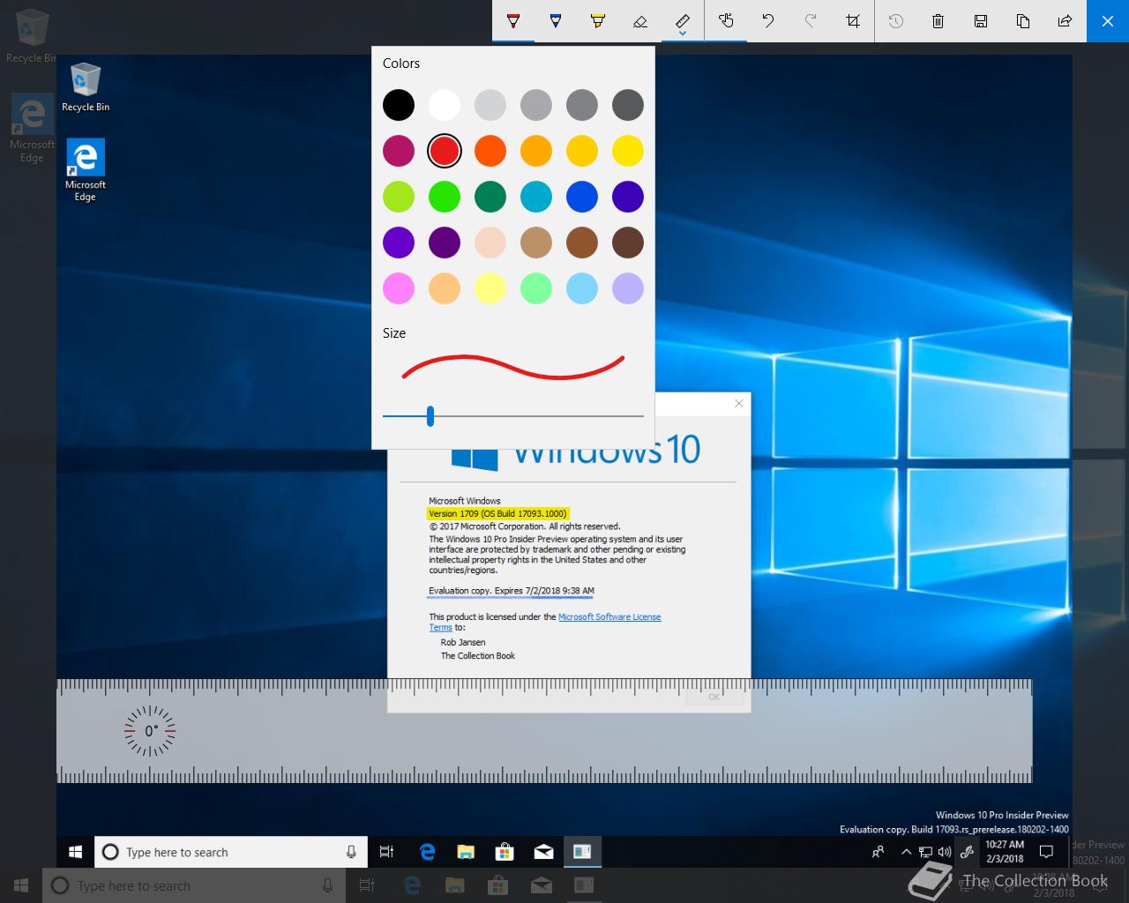1129x903 pixels.
Task: Pick the lime green swatch
Action: 399,197
